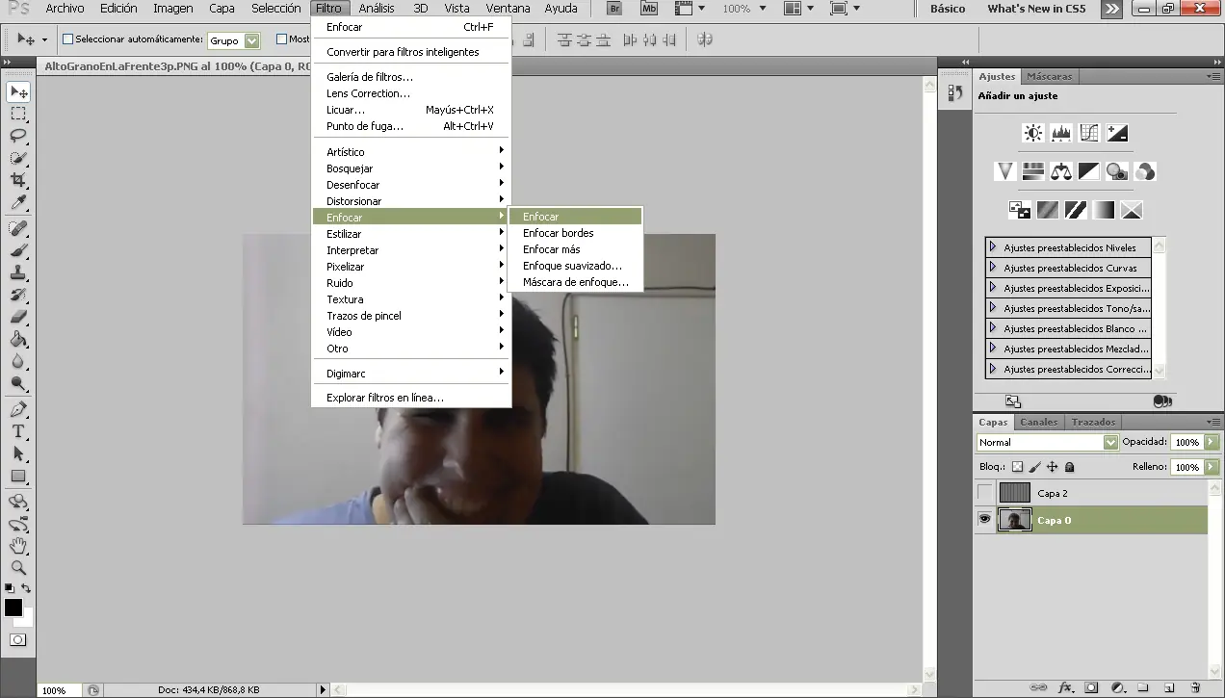Viewport: 1225px width, 698px height.
Task: Open the Relleno slider arrow
Action: 1211,467
